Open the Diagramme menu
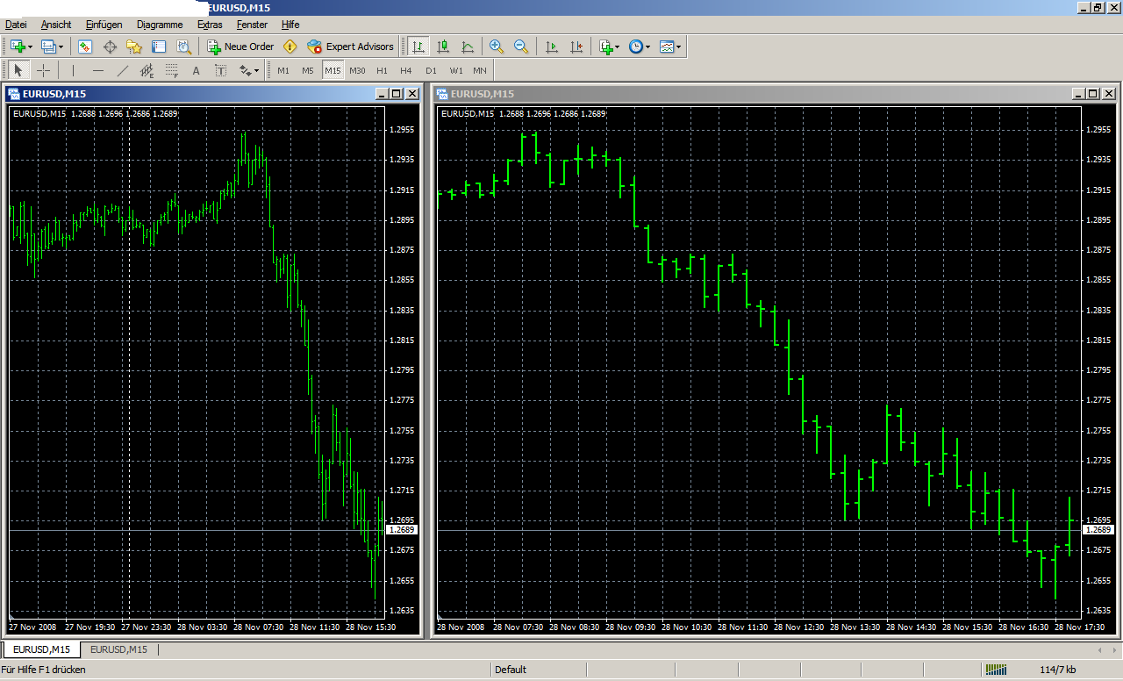Viewport: 1123px width, 681px height. (159, 25)
